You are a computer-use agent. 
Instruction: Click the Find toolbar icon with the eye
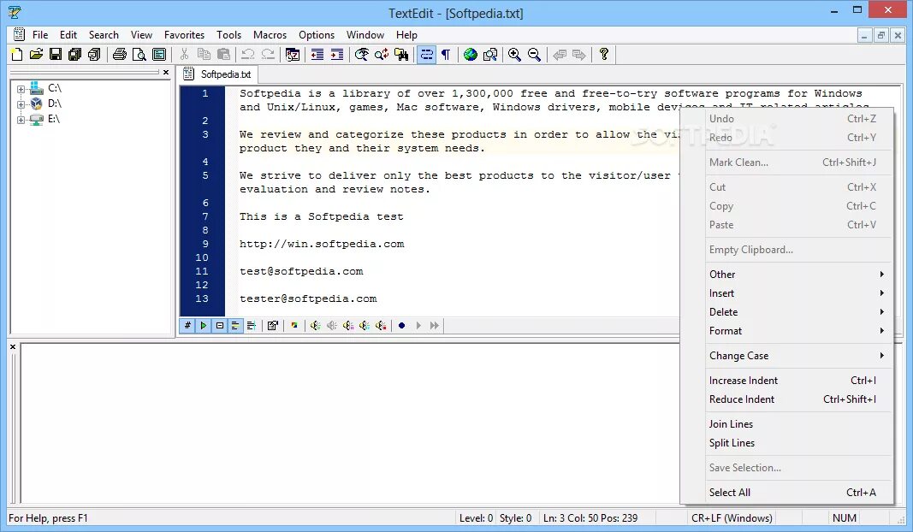[362, 55]
